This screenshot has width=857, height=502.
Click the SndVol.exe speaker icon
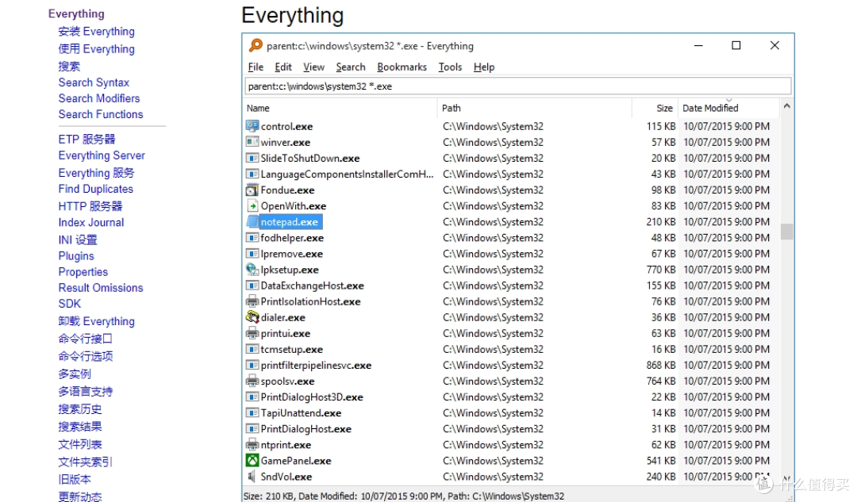pyautogui.click(x=252, y=477)
